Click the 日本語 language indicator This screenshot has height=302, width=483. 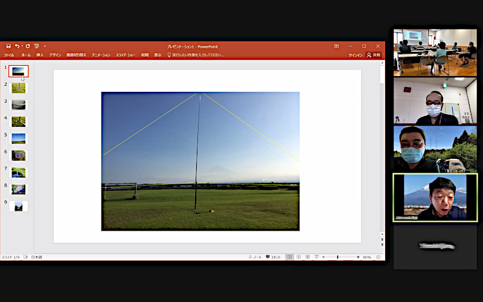tap(37, 257)
